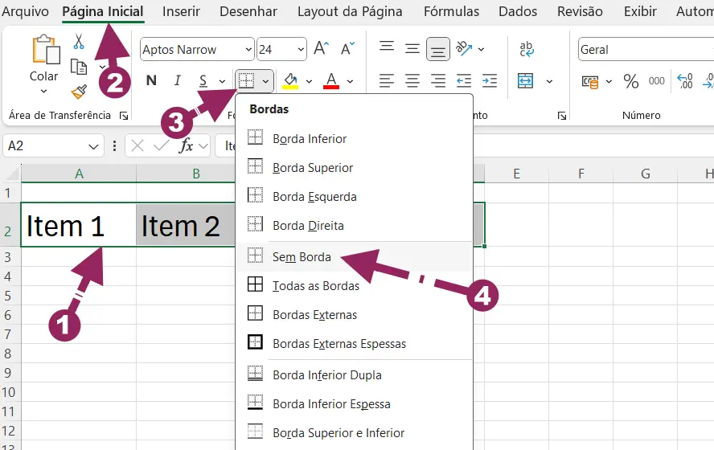Toggle bold N formatting

151,81
